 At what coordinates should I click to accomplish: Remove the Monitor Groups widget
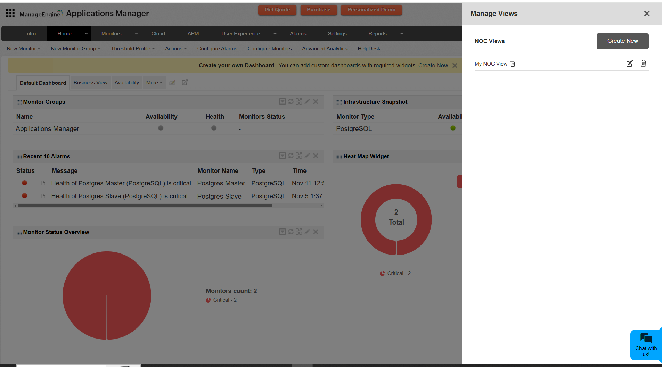[316, 101]
